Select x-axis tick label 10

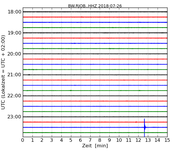pos(119,140)
